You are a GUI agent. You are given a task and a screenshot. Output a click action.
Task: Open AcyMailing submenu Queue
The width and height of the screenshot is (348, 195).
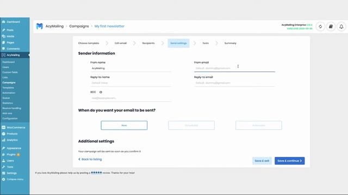pyautogui.click(x=6, y=98)
